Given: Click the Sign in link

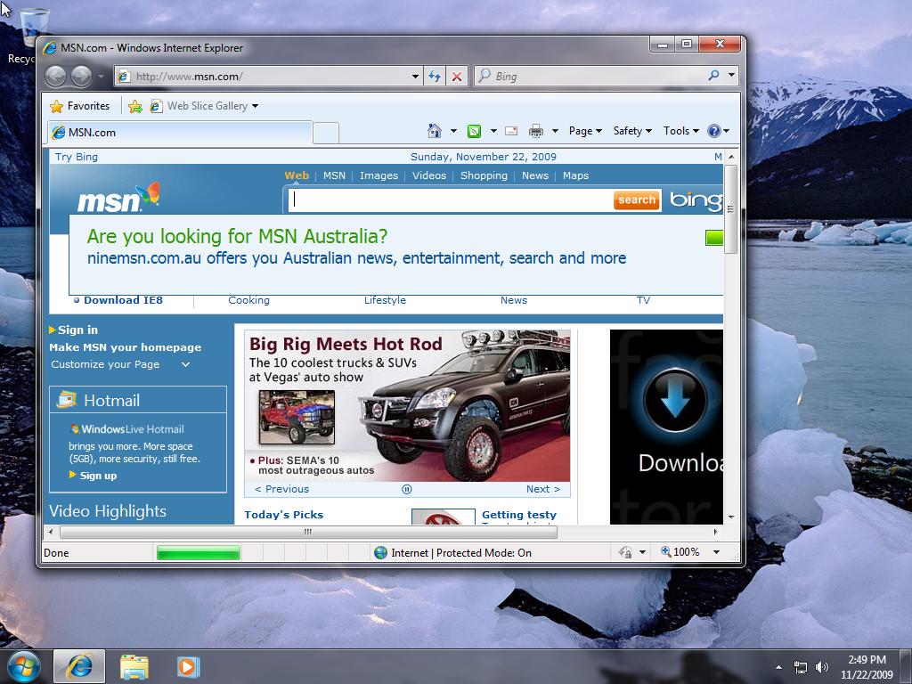Looking at the screenshot, I should point(77,330).
